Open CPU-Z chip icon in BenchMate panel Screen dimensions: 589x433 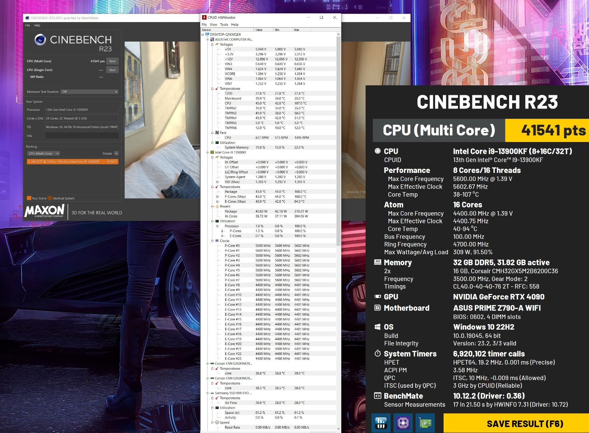click(x=403, y=423)
